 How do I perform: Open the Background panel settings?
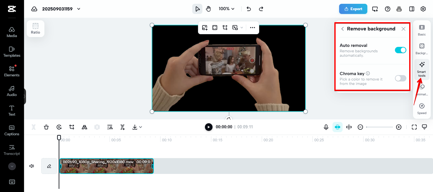click(422, 49)
